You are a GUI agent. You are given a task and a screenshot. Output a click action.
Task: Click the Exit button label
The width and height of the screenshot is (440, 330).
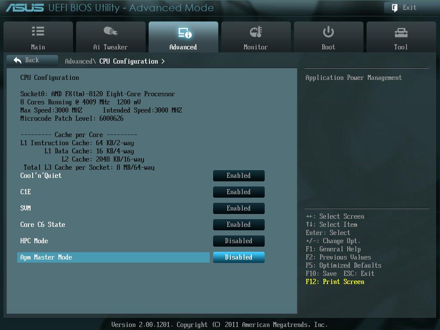point(409,8)
